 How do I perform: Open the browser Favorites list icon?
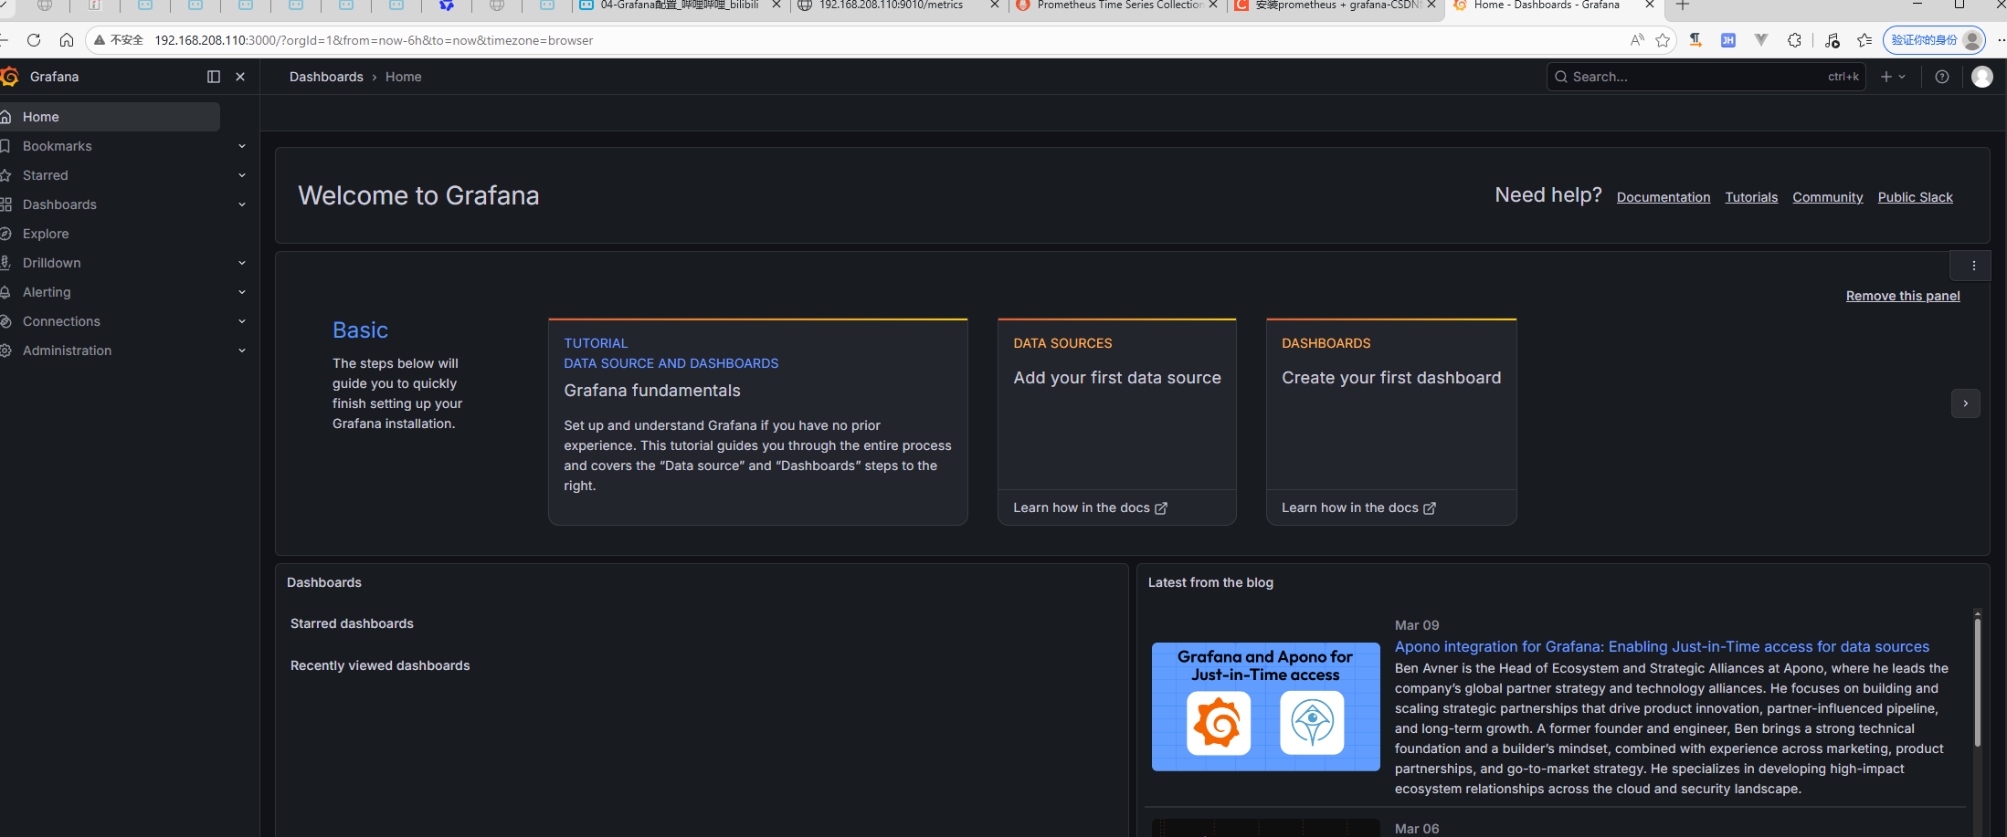(1864, 40)
